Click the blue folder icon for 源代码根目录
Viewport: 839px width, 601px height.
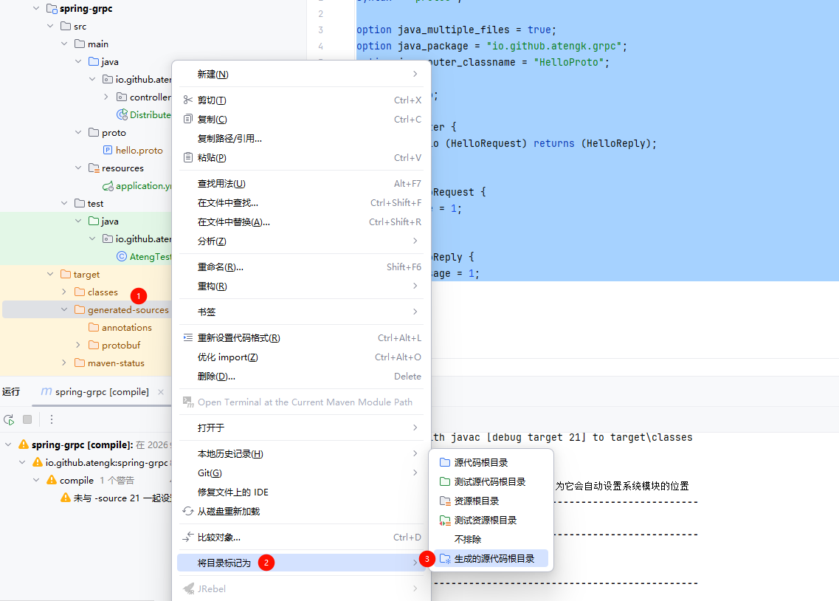pyautogui.click(x=445, y=463)
